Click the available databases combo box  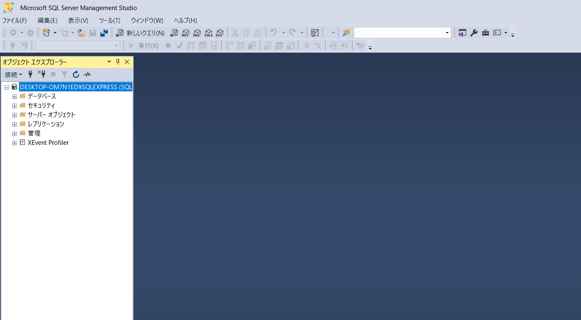(78, 45)
